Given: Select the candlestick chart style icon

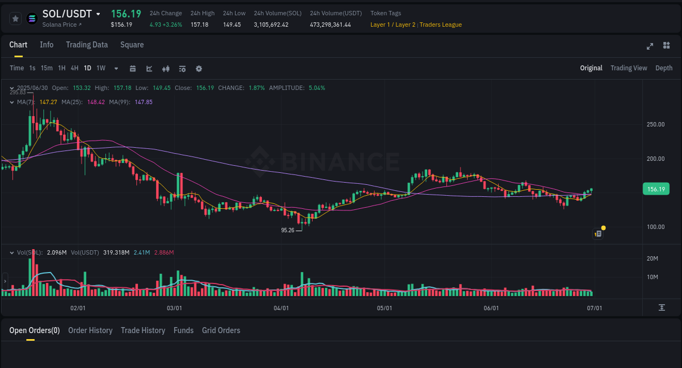Looking at the screenshot, I should pyautogui.click(x=165, y=68).
